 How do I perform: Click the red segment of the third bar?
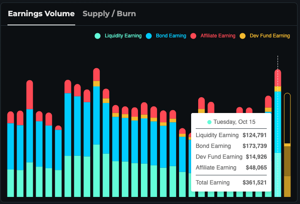[x=30, y=95]
